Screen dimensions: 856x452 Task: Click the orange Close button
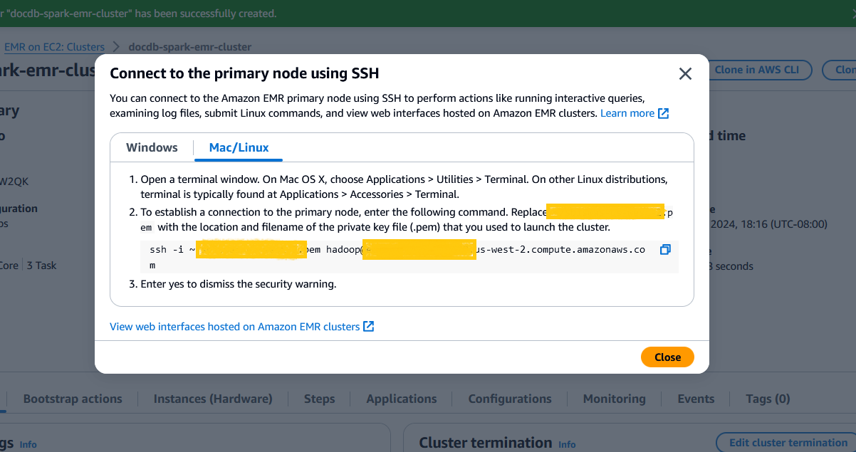667,357
